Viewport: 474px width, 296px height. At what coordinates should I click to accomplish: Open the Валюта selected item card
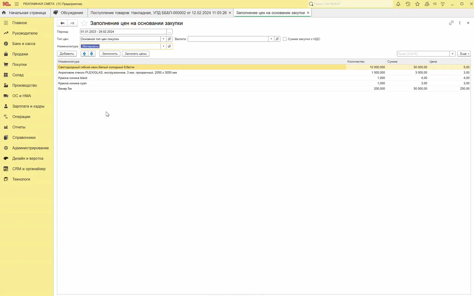click(x=277, y=39)
